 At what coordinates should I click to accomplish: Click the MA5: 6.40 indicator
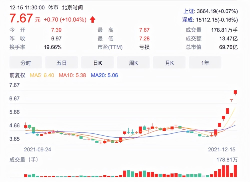(42, 75)
